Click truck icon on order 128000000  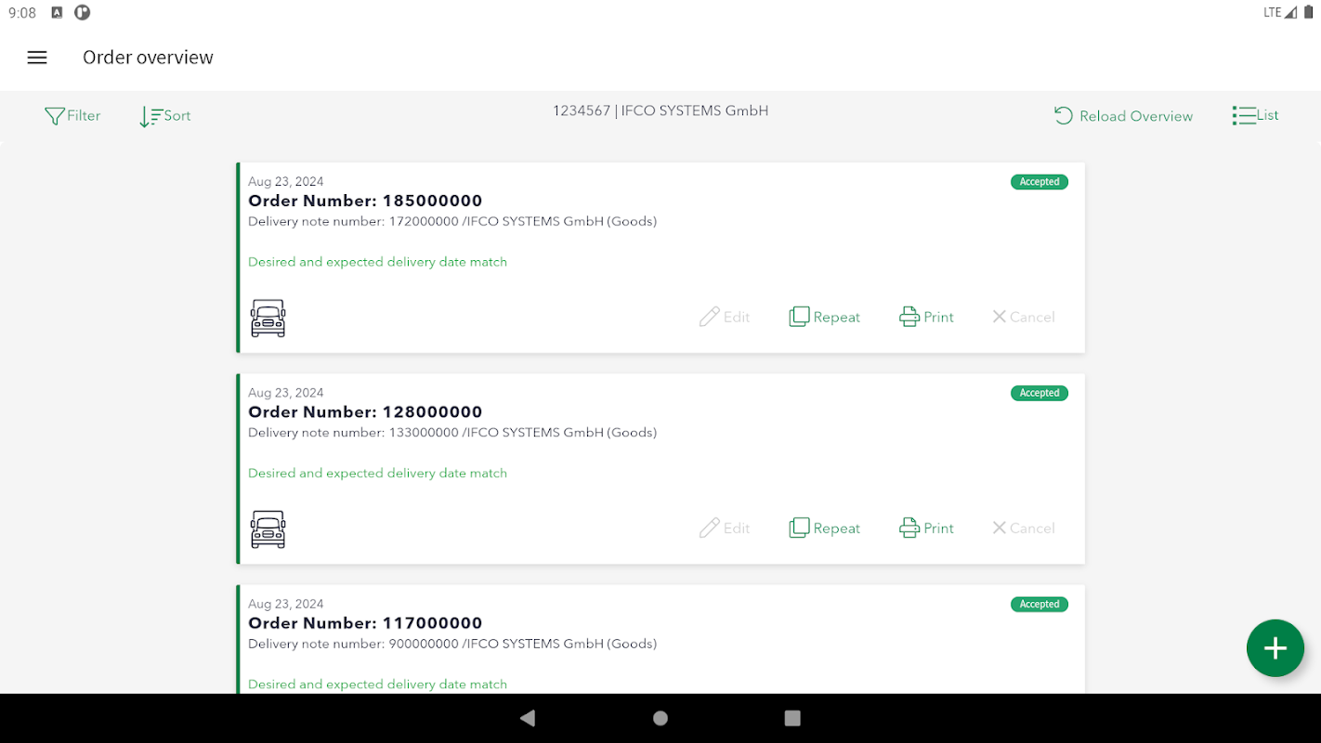coord(268,529)
